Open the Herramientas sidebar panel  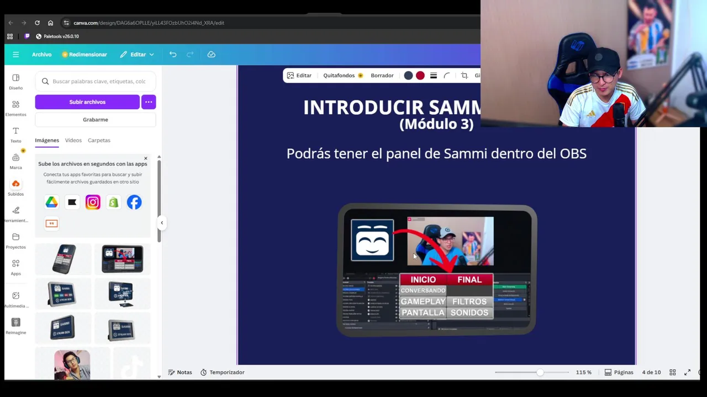[15, 214]
